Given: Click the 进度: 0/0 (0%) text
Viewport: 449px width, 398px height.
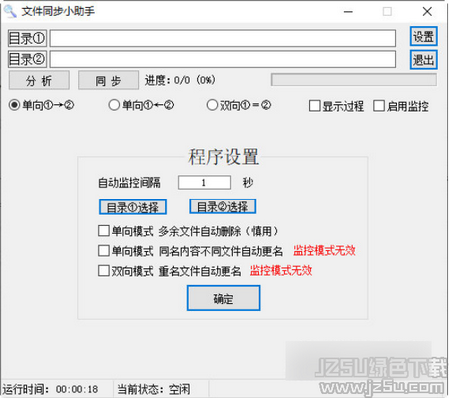Looking at the screenshot, I should pos(180,80).
